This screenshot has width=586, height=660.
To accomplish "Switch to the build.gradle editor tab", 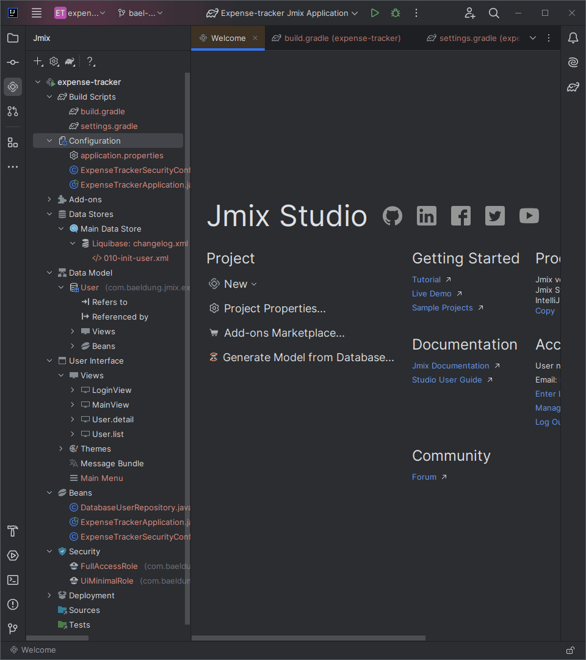I will pyautogui.click(x=336, y=38).
